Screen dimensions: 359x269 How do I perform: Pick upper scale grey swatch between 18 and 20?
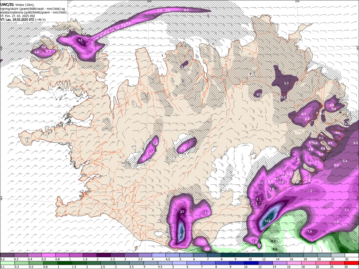[310, 255]
